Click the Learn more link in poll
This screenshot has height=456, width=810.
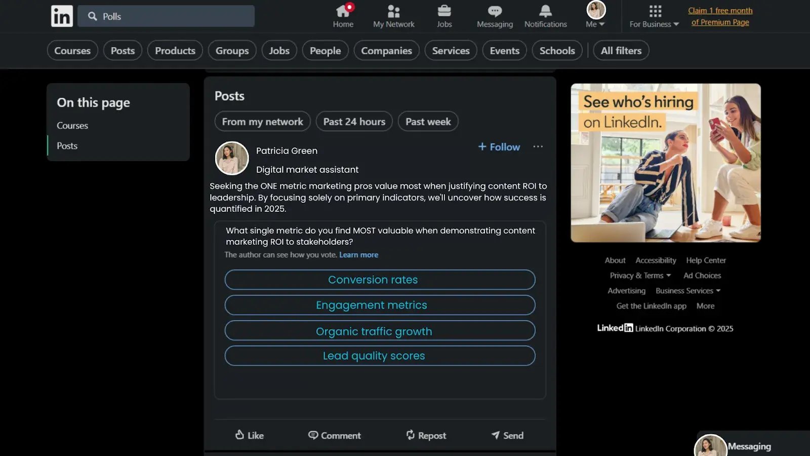point(358,255)
